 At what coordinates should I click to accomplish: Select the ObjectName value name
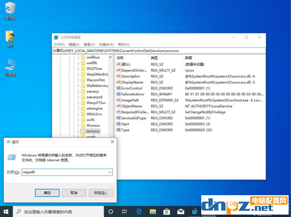point(131,106)
